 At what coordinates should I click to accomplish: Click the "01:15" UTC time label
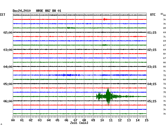click(152, 32)
